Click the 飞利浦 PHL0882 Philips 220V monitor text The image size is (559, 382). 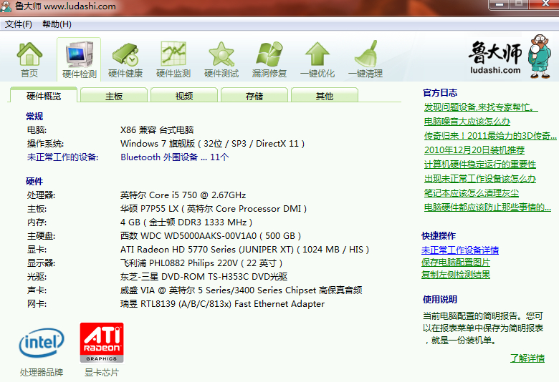pos(201,263)
